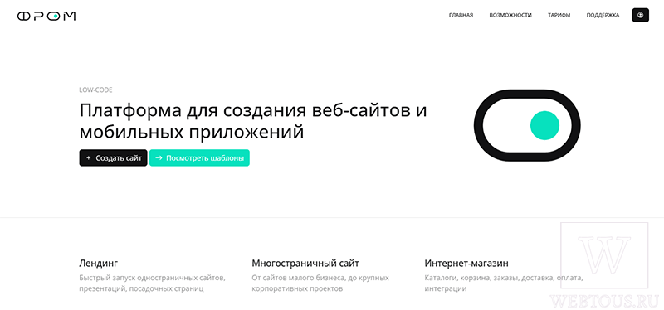Click the Посмотреть шаблоны button

pos(199,157)
